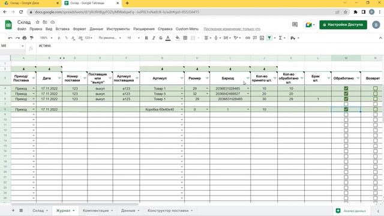Viewport: 384px width, 216px height.
Task: Open the All sheets list icon
Action: pos(21,211)
